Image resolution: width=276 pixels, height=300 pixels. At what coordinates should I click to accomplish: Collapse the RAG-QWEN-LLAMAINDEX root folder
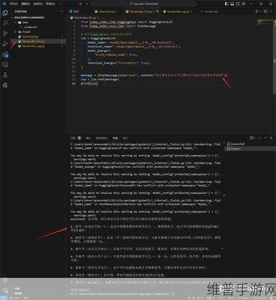pyautogui.click(x=13, y=18)
